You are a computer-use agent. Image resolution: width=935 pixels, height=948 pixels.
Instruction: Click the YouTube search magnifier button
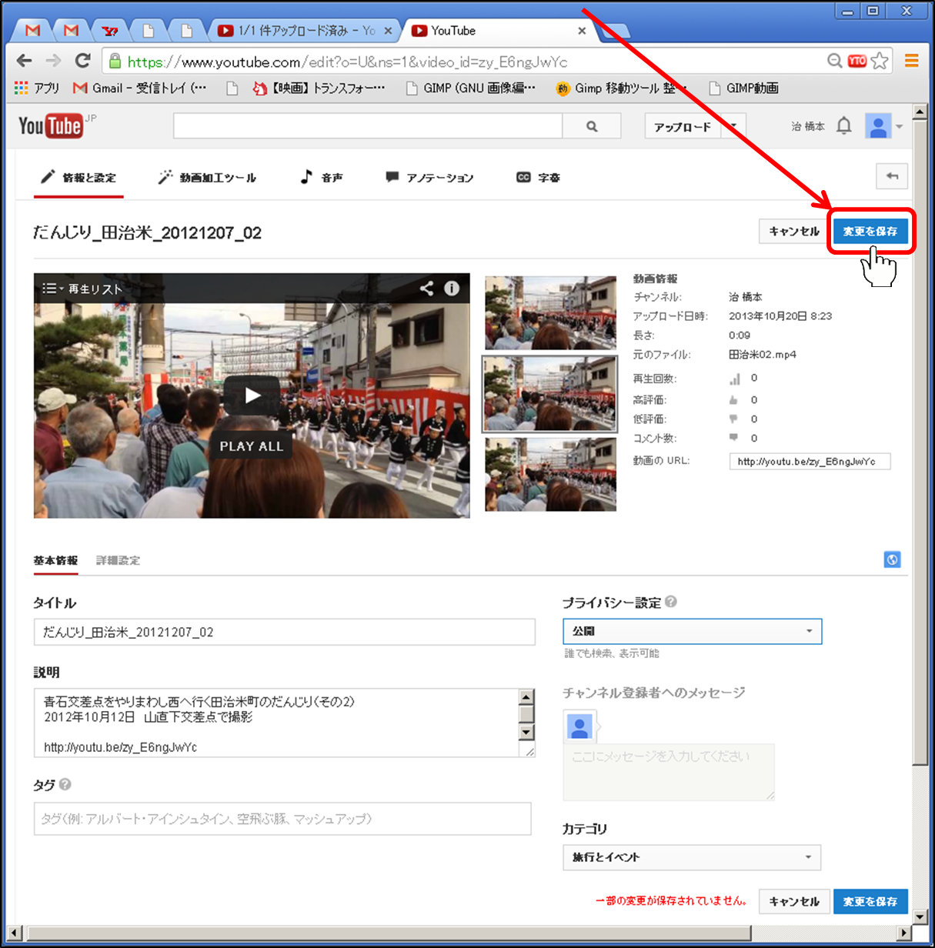(591, 126)
